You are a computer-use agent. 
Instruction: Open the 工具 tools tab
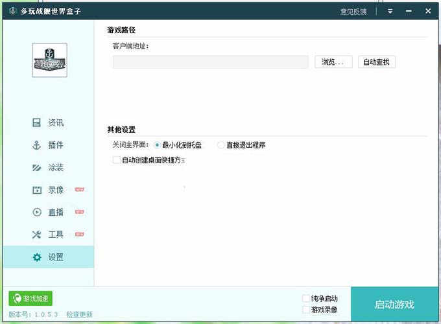[56, 235]
